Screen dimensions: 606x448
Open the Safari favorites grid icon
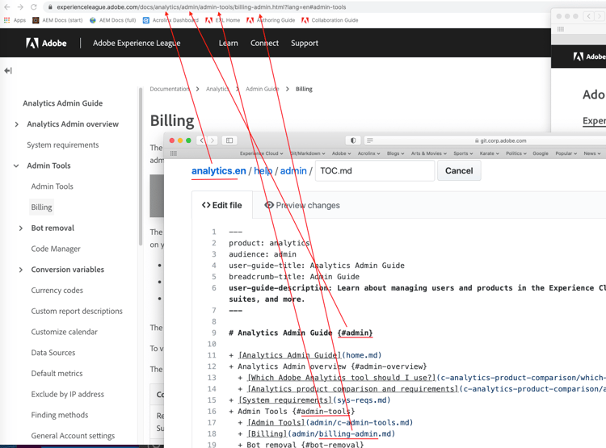[x=174, y=153]
